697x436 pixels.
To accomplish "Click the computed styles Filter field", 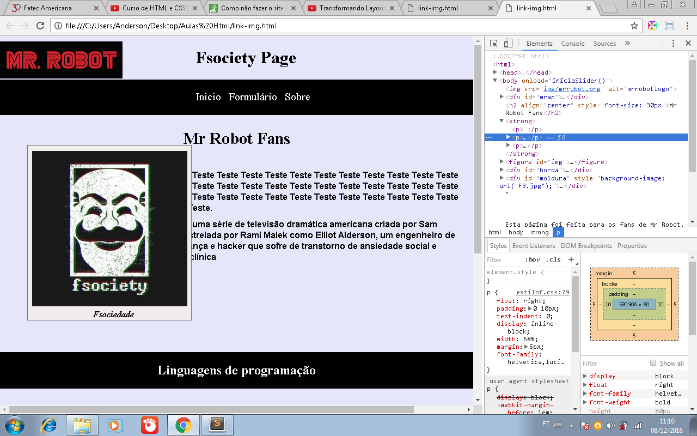I will click(613, 364).
